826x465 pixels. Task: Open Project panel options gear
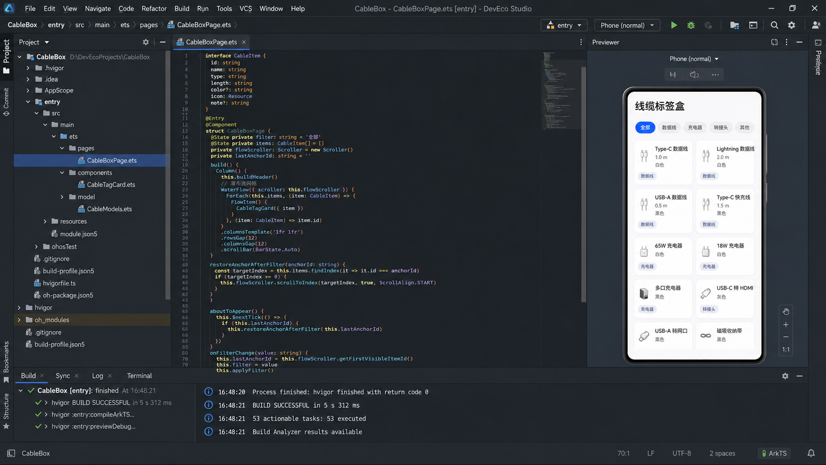coord(146,42)
